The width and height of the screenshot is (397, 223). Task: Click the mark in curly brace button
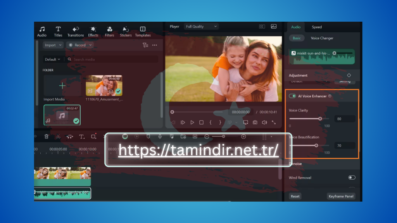[x=211, y=122]
